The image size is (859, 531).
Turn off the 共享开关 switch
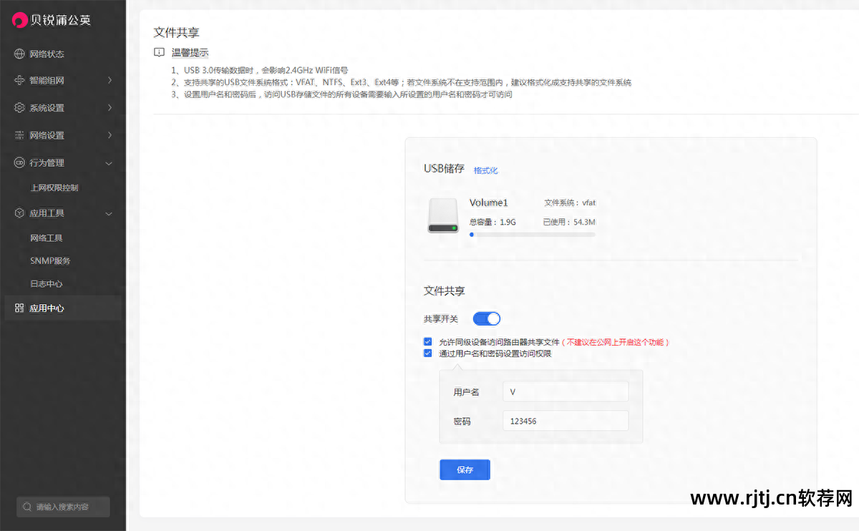(x=487, y=318)
